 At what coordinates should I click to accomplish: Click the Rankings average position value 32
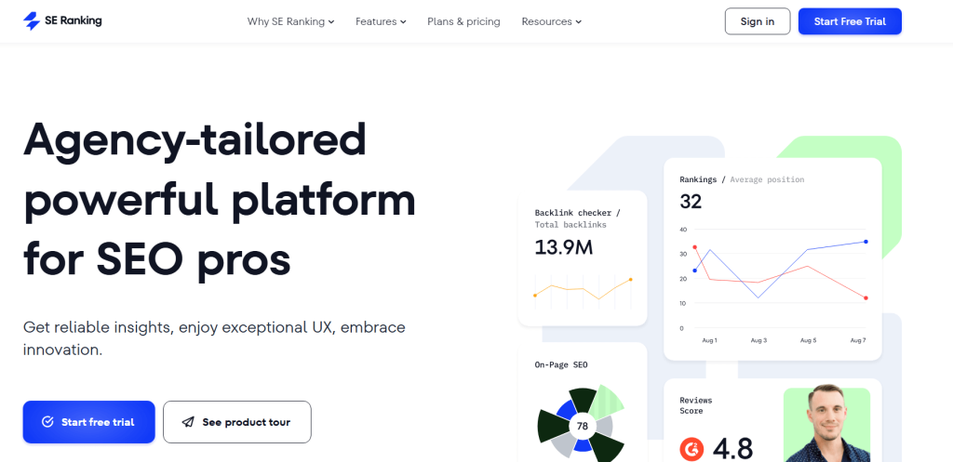691,202
